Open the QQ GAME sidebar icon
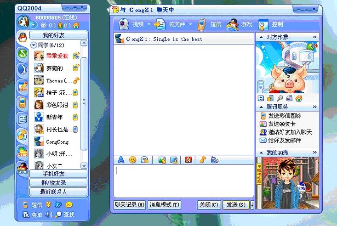This screenshot has width=337, height=226. pyautogui.click(x=23, y=168)
